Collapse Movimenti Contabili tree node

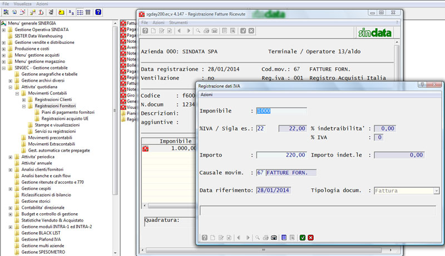pyautogui.click(x=17, y=93)
